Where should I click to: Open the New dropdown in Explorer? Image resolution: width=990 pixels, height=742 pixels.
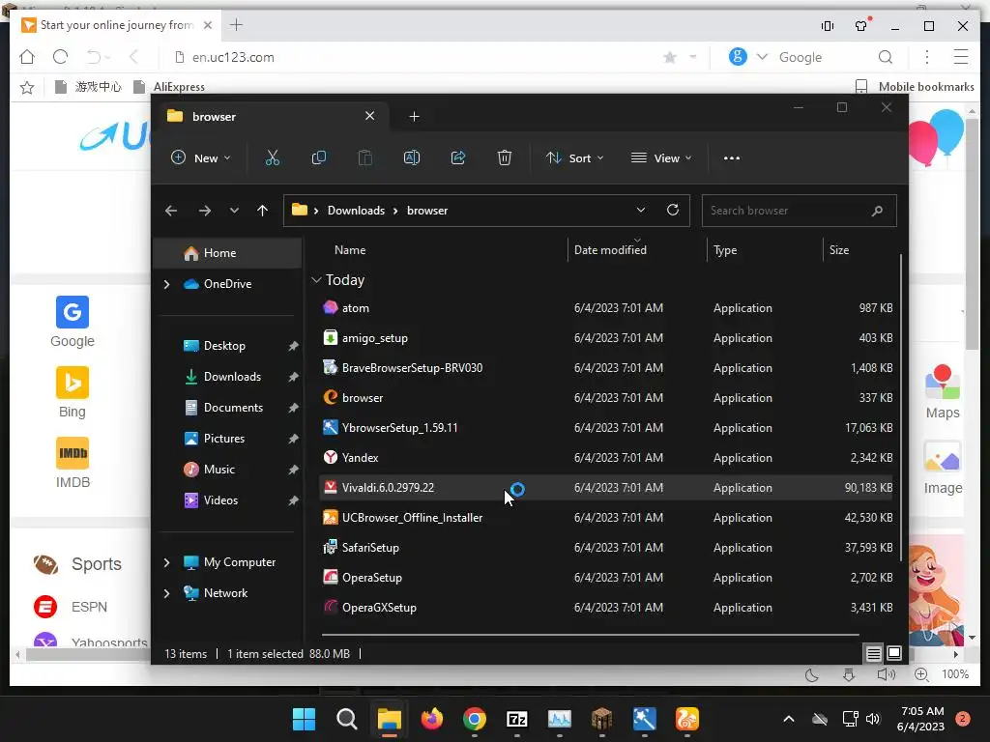[x=201, y=157]
